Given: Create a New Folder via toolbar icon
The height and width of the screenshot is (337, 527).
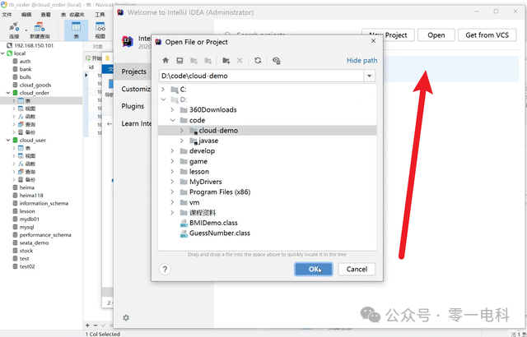Looking at the screenshot, I should tap(226, 60).
